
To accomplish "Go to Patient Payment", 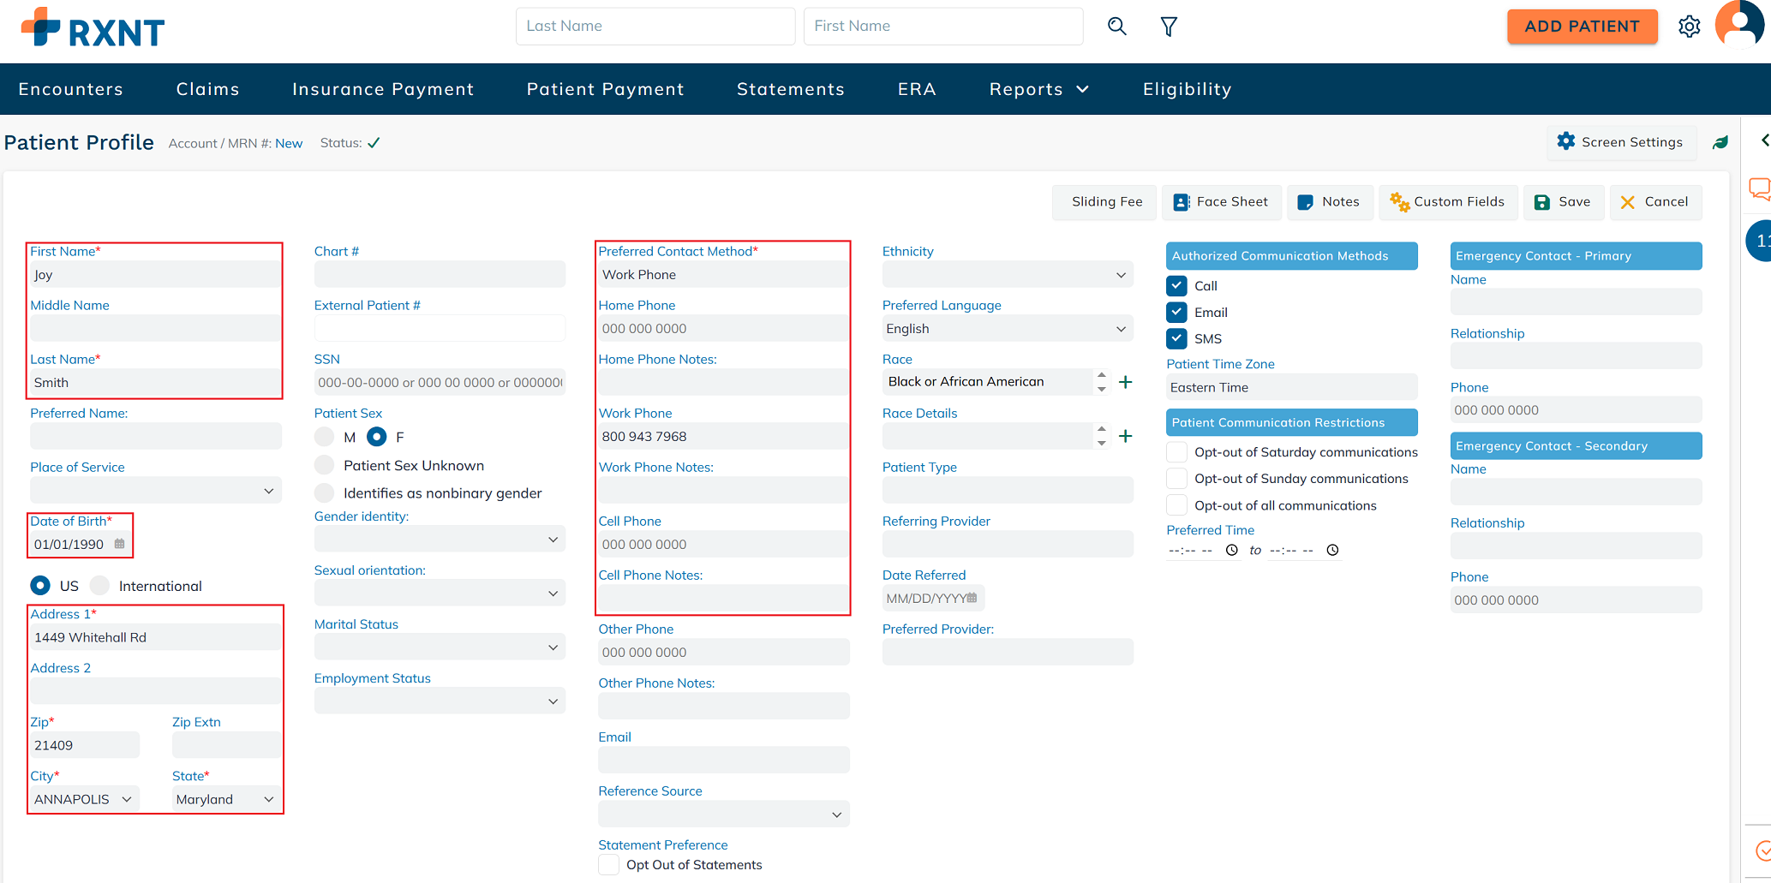I will pos(606,89).
